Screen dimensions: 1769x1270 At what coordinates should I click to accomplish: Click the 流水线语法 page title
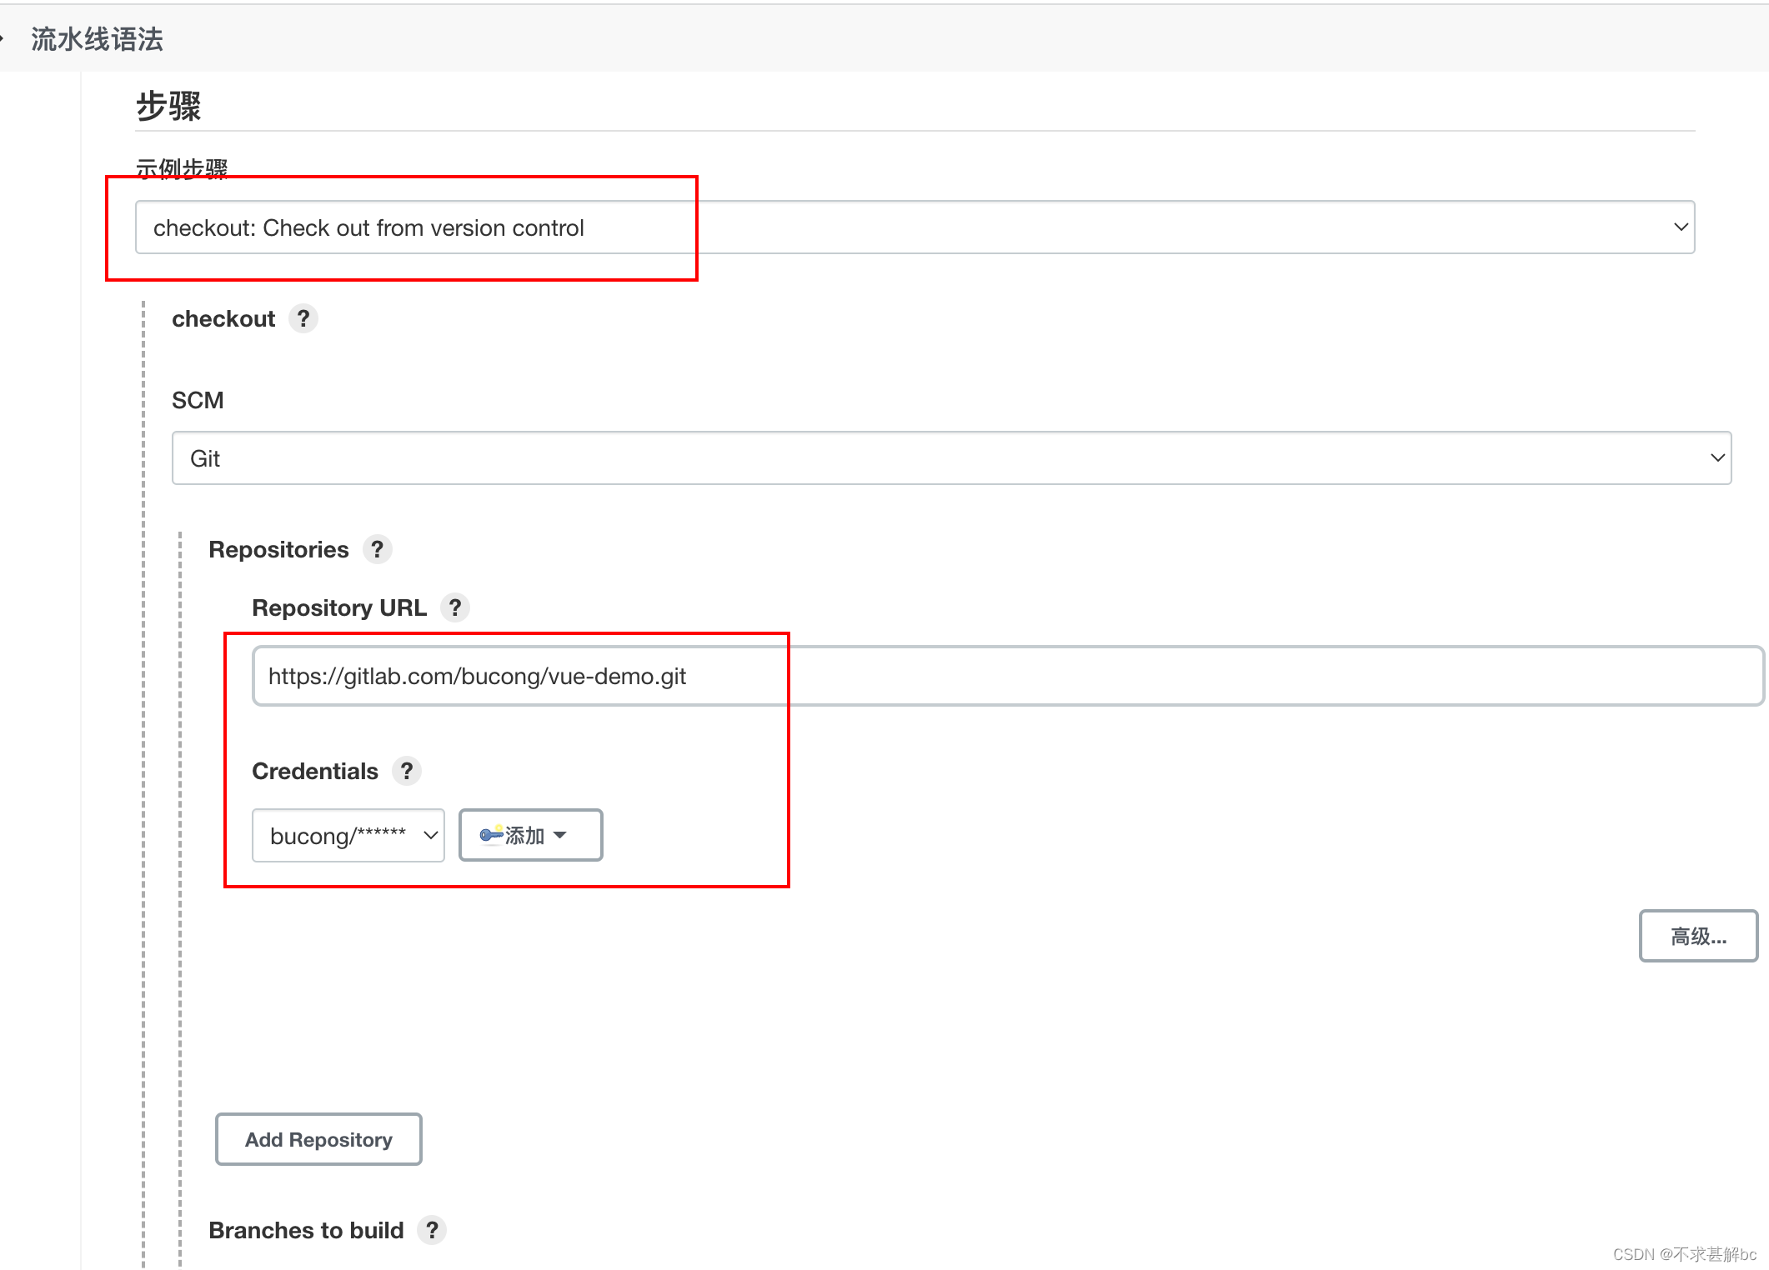97,38
